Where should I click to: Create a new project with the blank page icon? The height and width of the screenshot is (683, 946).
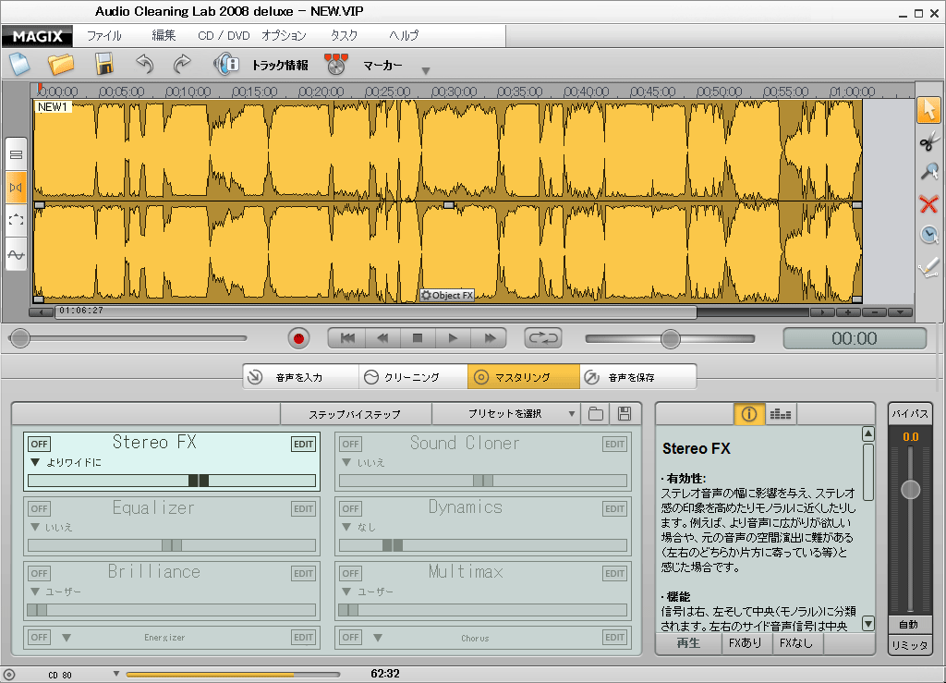[x=20, y=64]
